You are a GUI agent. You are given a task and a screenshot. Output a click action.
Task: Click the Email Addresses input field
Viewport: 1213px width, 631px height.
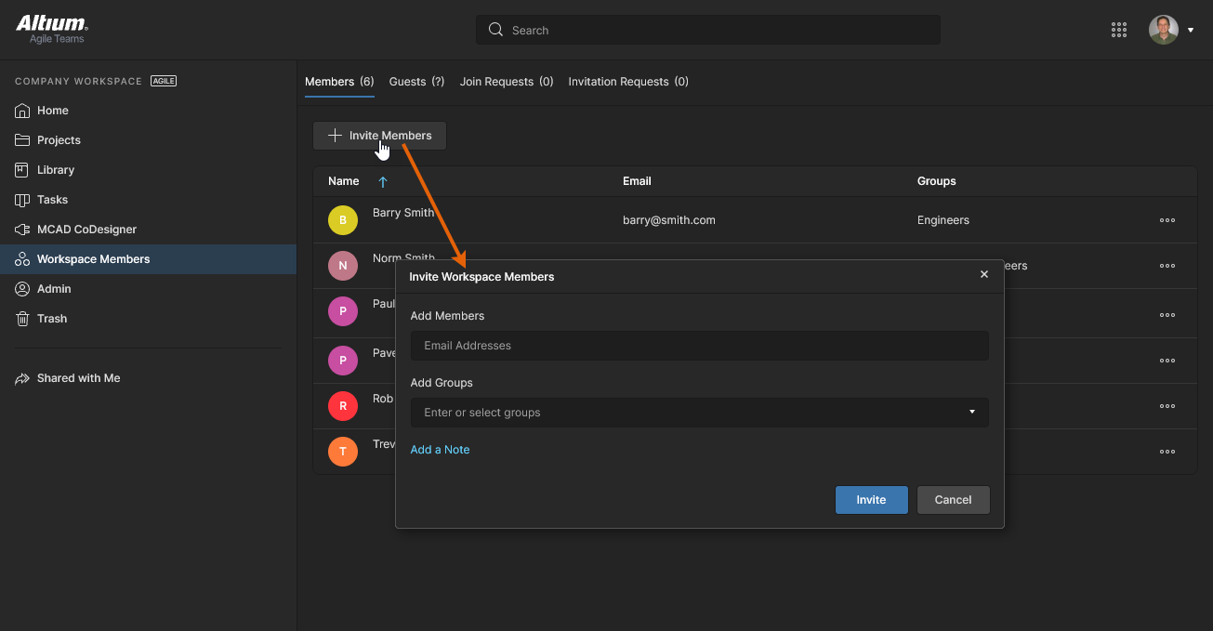tap(699, 345)
